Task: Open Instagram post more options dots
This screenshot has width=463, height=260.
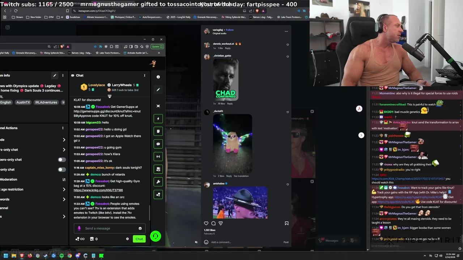Action: click(286, 31)
